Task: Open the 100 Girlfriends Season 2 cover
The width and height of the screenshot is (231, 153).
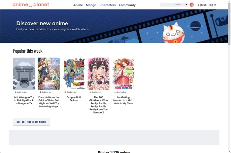Action: (99, 74)
